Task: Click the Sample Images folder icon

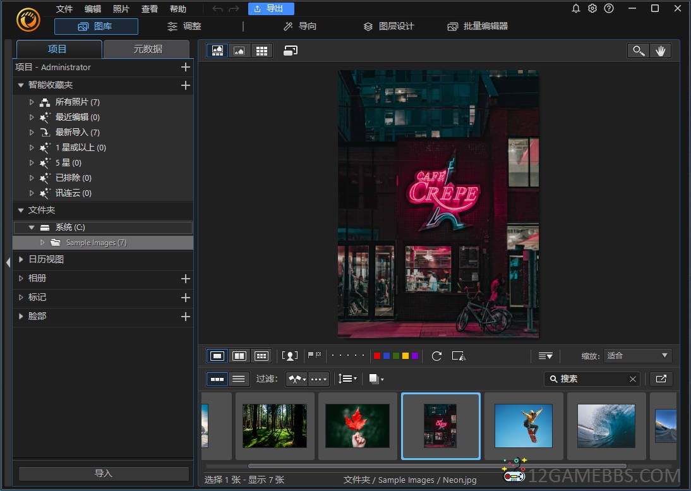Action: click(56, 243)
